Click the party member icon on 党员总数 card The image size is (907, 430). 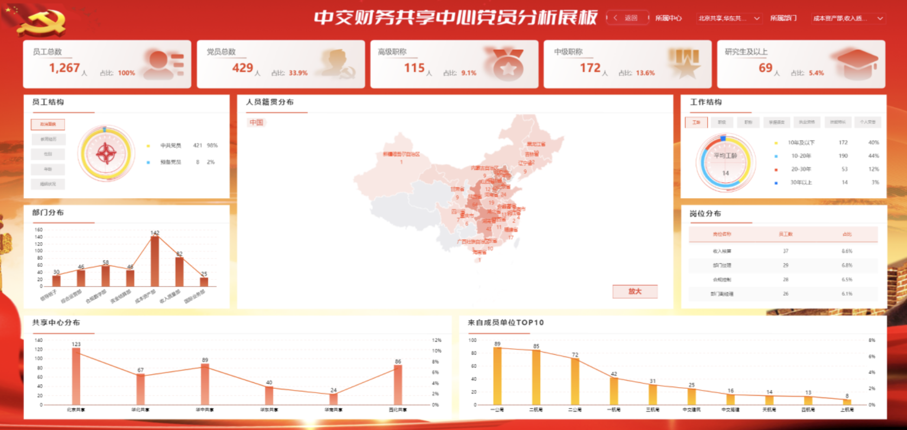pyautogui.click(x=338, y=64)
